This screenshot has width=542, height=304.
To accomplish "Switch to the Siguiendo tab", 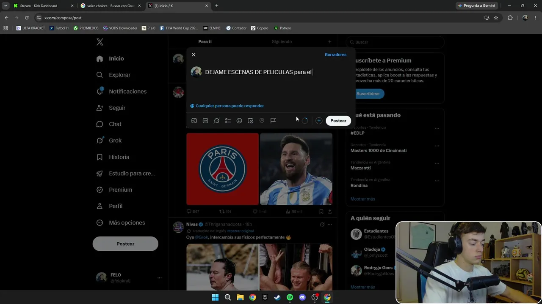I will (282, 41).
